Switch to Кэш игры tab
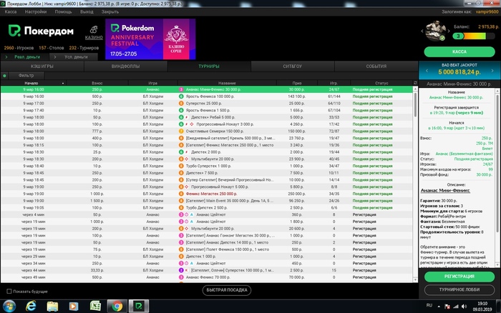Screen dimensions: 501x313 (42, 66)
